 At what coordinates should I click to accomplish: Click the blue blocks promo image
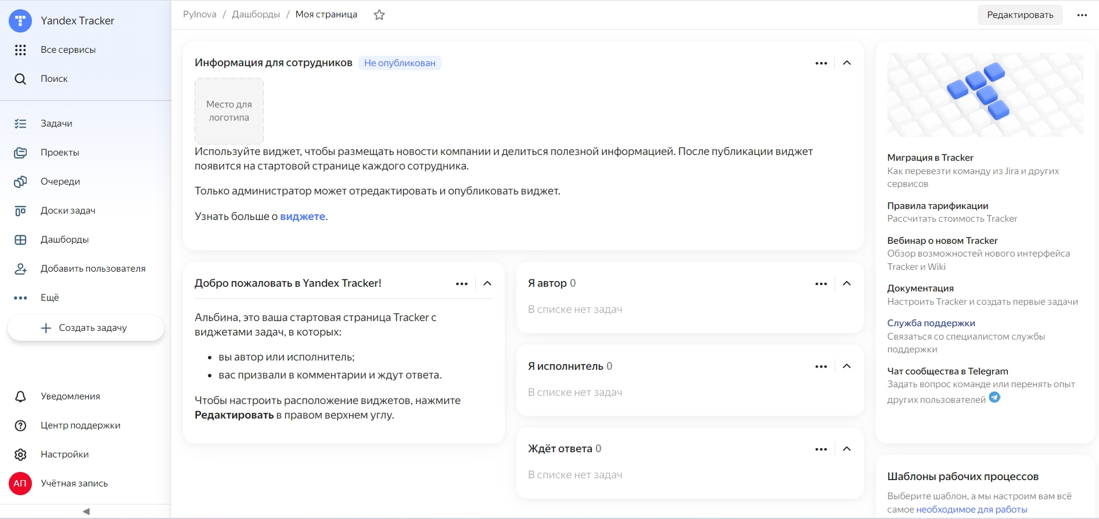[985, 95]
